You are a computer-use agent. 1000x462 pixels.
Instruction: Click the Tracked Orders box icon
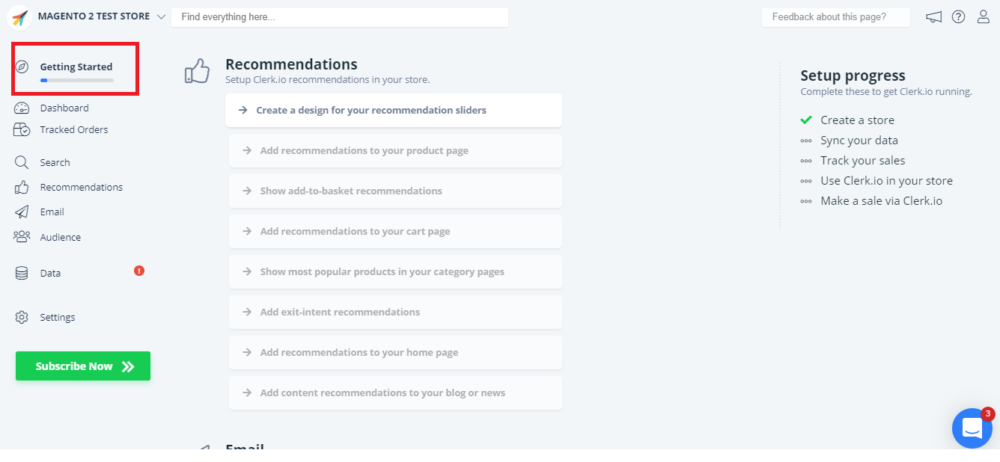tap(22, 130)
